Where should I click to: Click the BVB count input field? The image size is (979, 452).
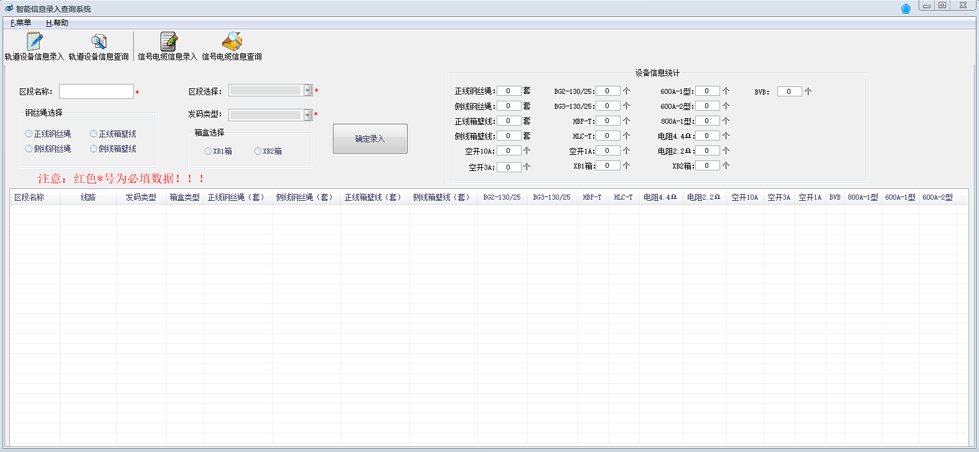point(789,91)
